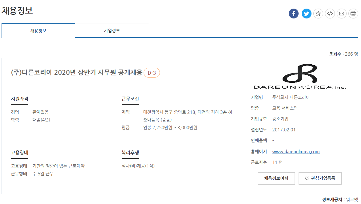Click the 임금 field label
Screen dimensions: 361x204
tap(126, 128)
